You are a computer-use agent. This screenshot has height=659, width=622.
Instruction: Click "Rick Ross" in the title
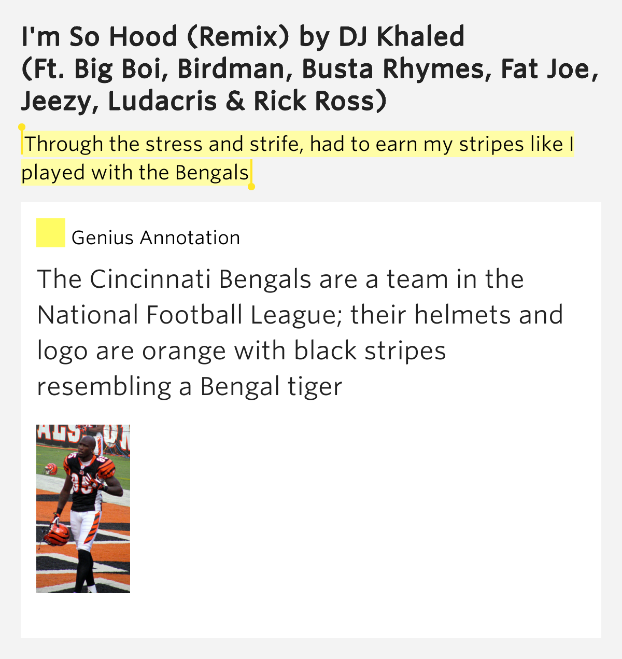[314, 101]
